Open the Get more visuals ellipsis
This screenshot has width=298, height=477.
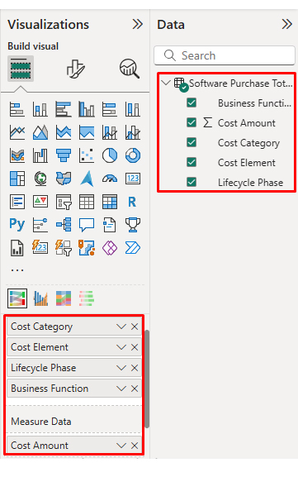[17, 270]
